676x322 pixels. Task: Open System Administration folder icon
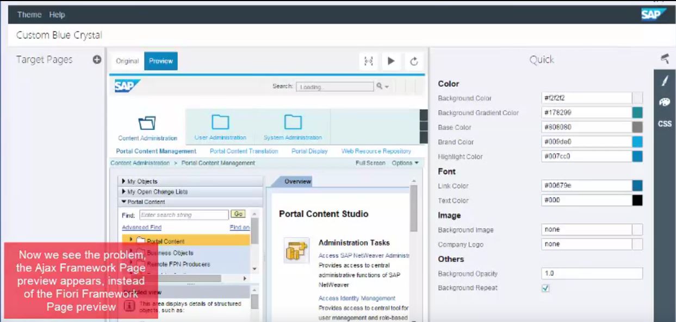tap(293, 122)
